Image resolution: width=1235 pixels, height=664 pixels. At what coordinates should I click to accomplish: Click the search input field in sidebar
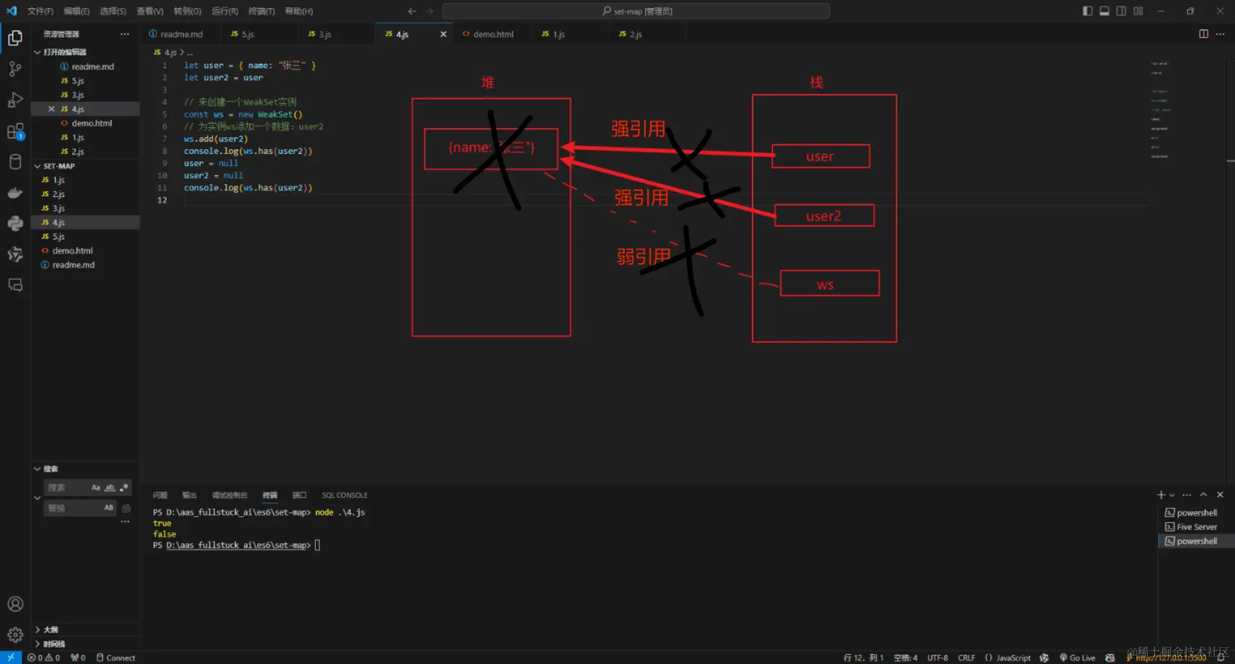click(68, 488)
